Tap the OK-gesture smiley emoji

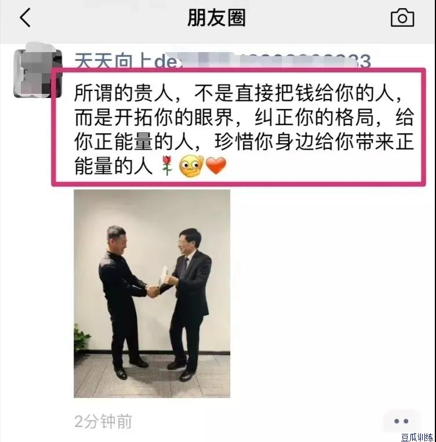[x=191, y=166]
